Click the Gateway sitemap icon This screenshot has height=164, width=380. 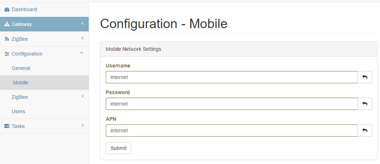pyautogui.click(x=7, y=24)
